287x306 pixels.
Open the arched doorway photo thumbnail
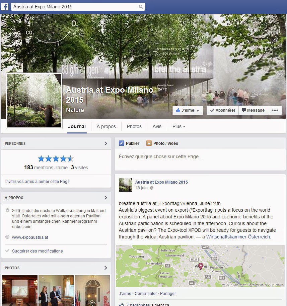[92, 291]
